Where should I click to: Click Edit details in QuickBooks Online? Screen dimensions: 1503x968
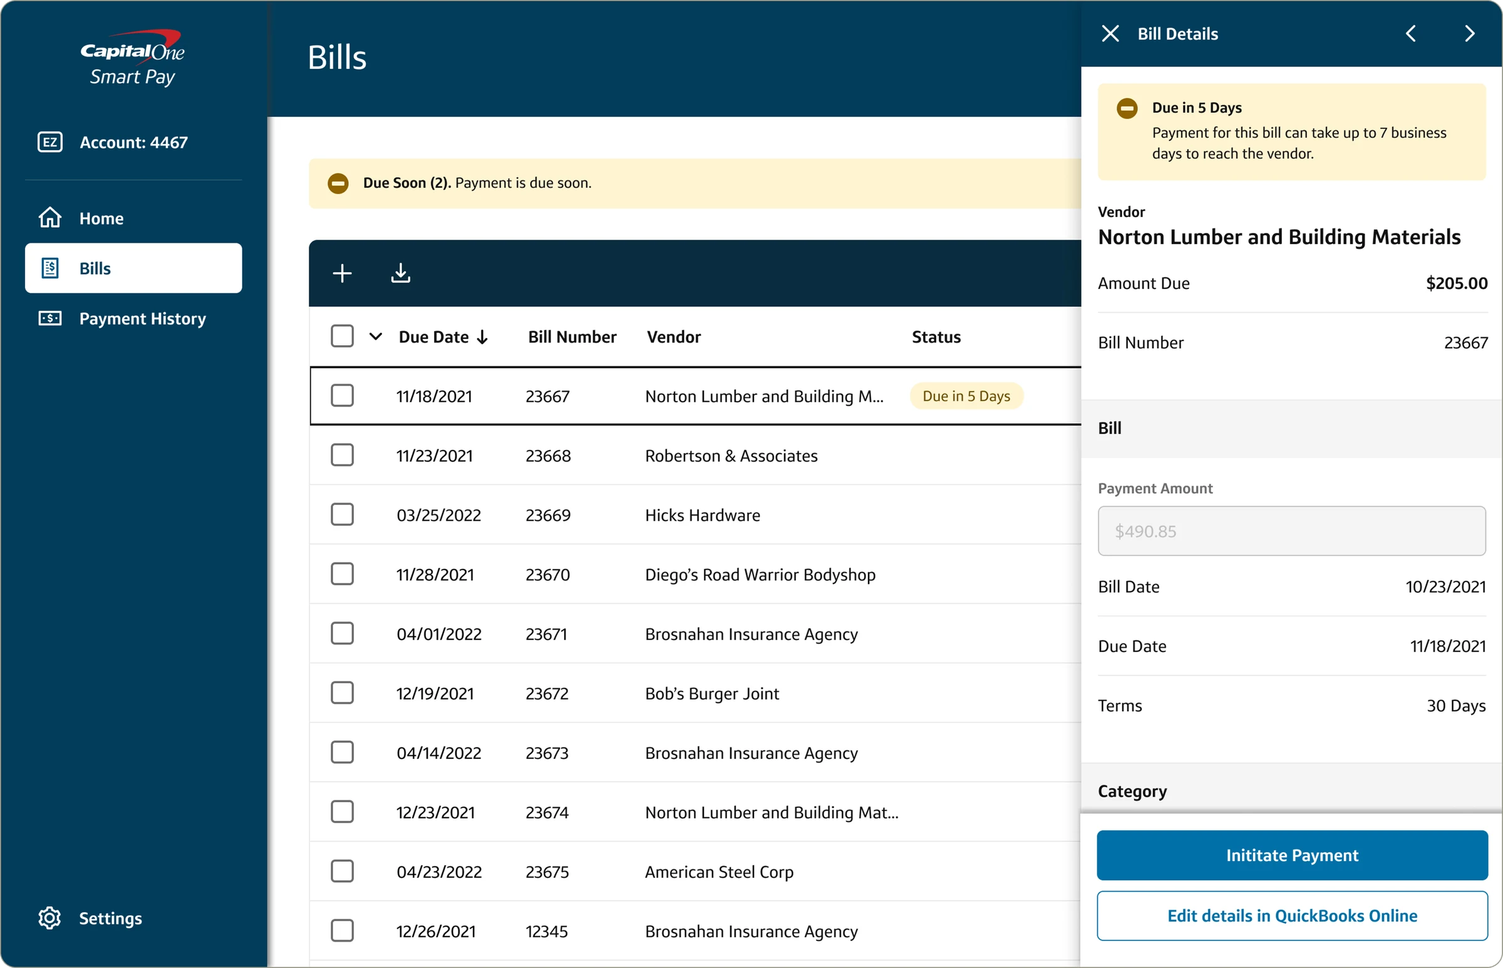[1292, 916]
